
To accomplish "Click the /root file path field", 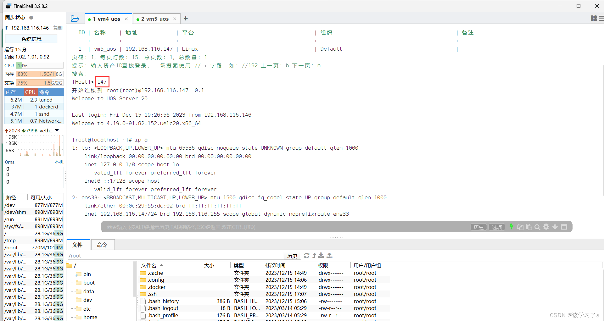I will (x=175, y=256).
